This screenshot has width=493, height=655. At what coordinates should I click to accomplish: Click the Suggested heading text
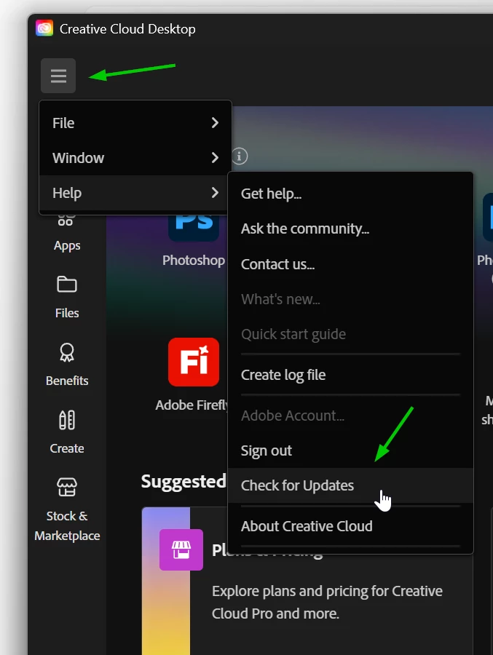click(184, 482)
